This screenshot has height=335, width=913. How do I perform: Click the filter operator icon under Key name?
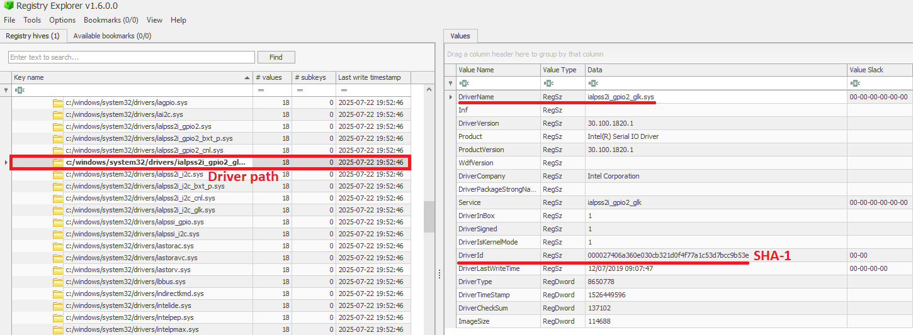coord(18,90)
